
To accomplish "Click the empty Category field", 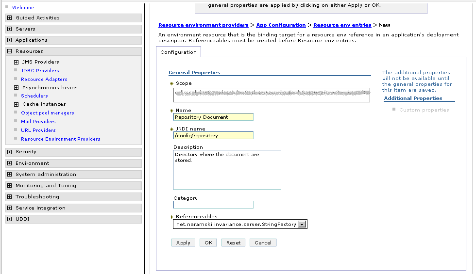I will [213, 205].
